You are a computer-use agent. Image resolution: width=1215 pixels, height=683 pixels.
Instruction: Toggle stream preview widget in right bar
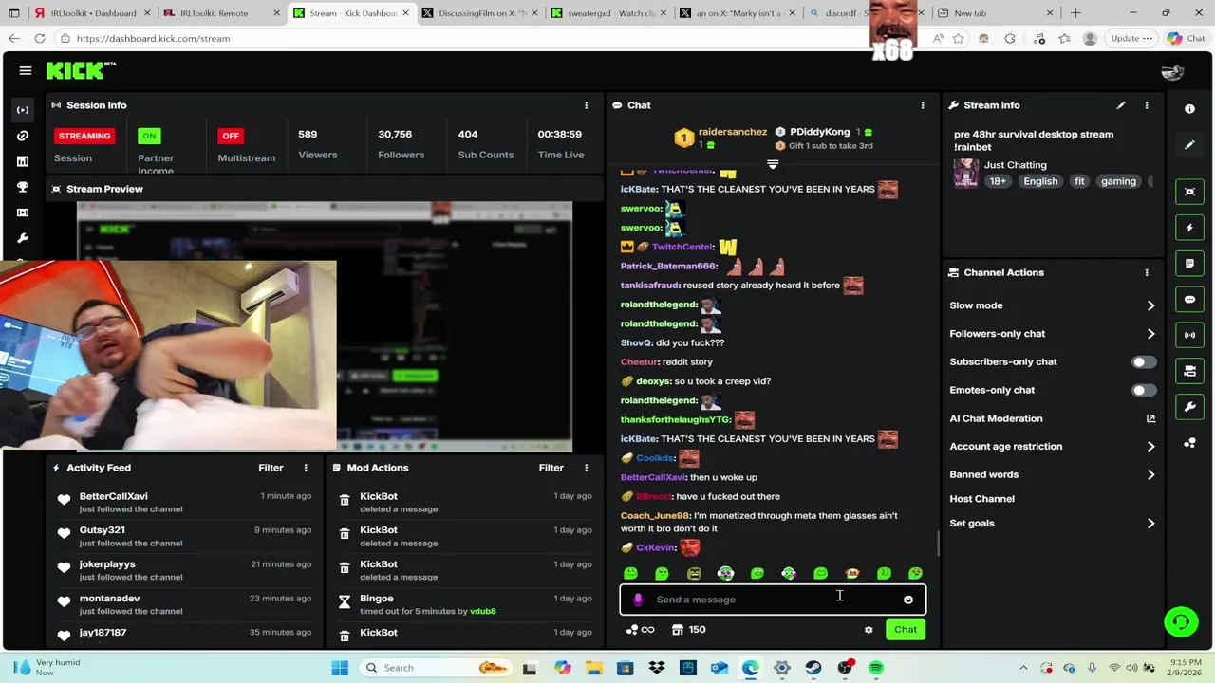coord(1189,192)
